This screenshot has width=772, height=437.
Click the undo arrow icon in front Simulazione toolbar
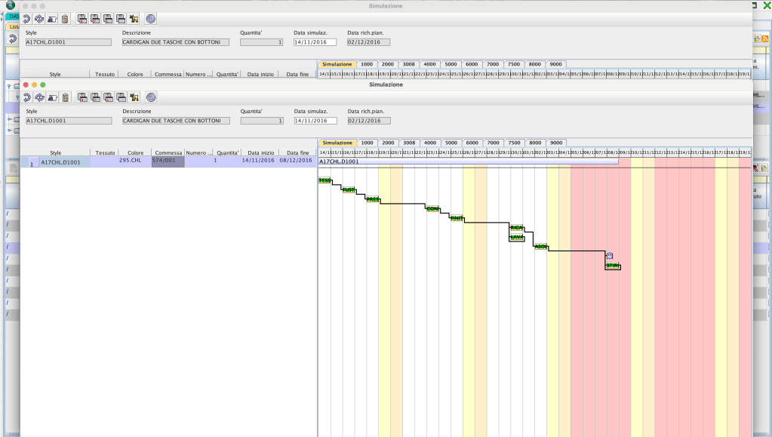click(26, 97)
